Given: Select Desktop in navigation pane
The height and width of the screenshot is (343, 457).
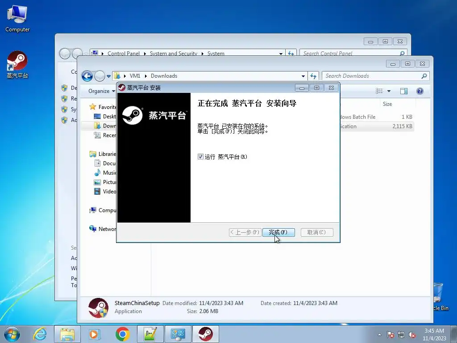Looking at the screenshot, I should click(105, 117).
